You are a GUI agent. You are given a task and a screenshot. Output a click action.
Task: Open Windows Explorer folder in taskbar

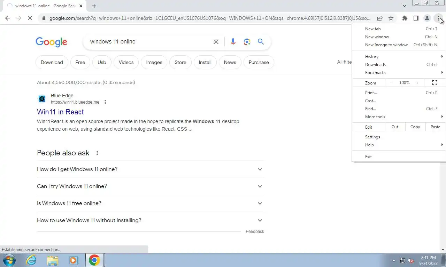(x=53, y=260)
